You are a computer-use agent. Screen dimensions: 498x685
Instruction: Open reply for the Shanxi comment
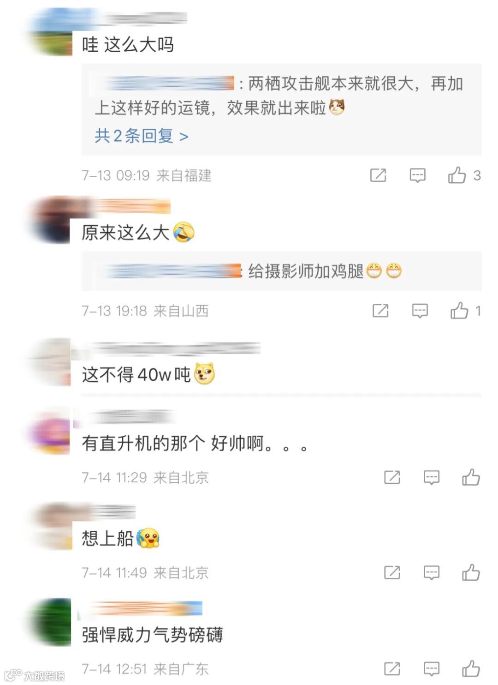pyautogui.click(x=420, y=311)
